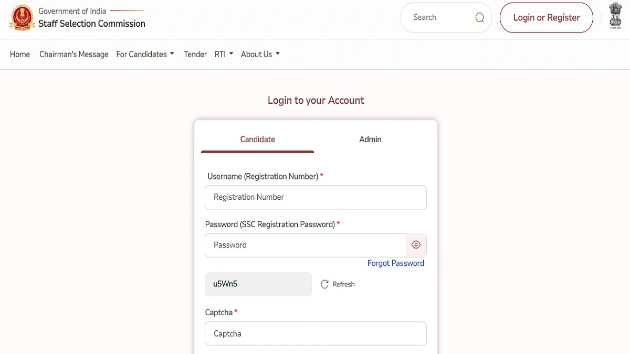Click the Refresh captcha text
Viewport: 630px width, 354px height.
(343, 284)
